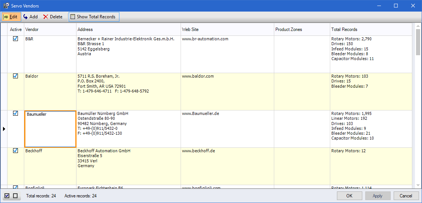Click the scrollbar down arrow
Image resolution: width=422 pixels, height=203 pixels.
[418, 185]
